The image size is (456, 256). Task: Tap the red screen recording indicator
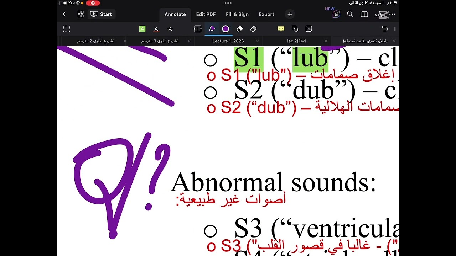click(93, 3)
